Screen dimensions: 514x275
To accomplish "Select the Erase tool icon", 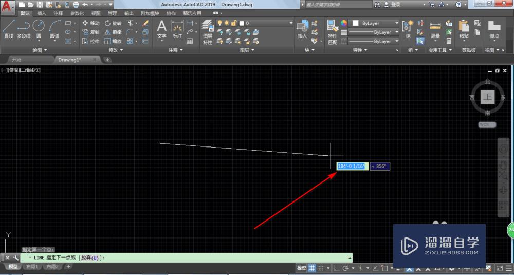I will click(x=145, y=23).
